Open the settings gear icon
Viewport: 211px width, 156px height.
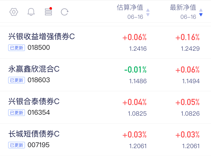[14, 12]
